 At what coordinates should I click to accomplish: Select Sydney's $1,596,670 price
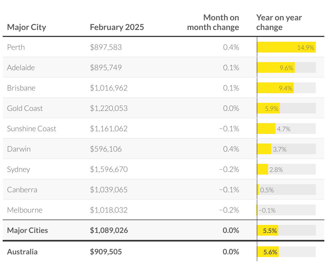click(x=109, y=169)
